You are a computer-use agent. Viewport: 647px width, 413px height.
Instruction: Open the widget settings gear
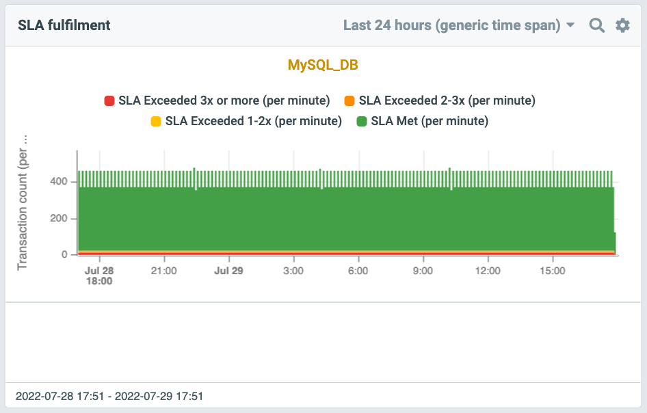coord(622,25)
